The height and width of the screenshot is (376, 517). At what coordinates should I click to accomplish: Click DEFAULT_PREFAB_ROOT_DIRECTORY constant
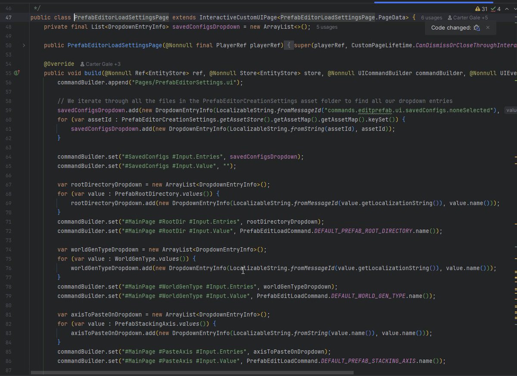tap(363, 231)
